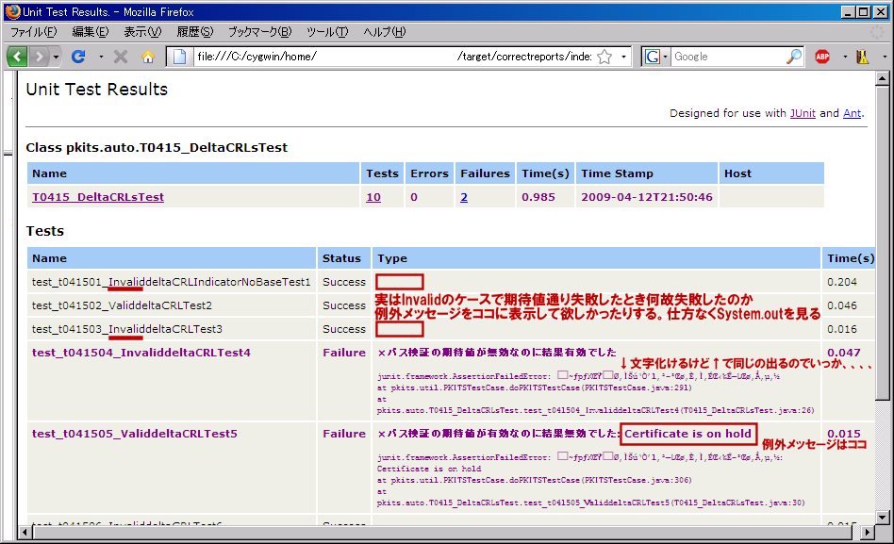
Task: Click the tests count link 10
Action: point(373,197)
